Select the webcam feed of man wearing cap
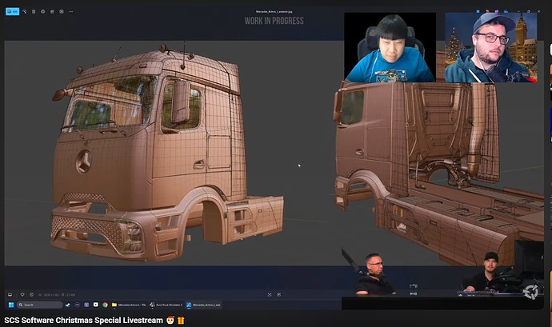The height and width of the screenshot is (327, 552). (487, 47)
